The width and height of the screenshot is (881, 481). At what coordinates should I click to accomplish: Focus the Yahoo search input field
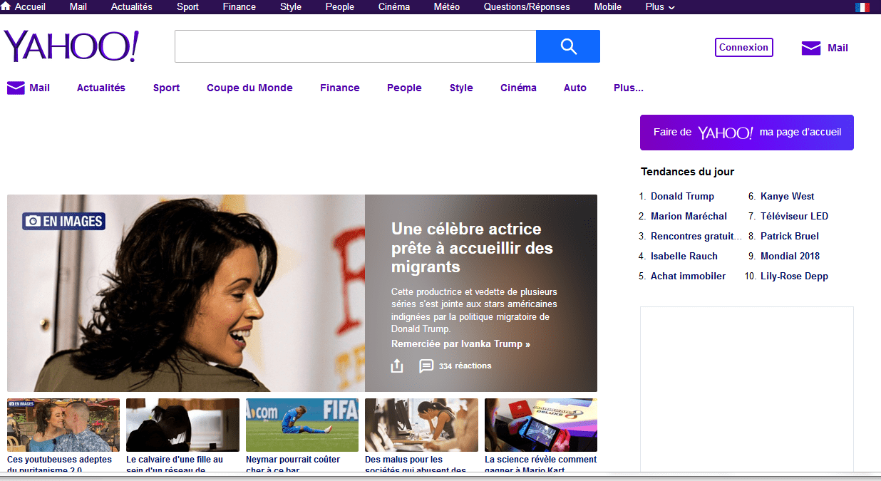(355, 46)
